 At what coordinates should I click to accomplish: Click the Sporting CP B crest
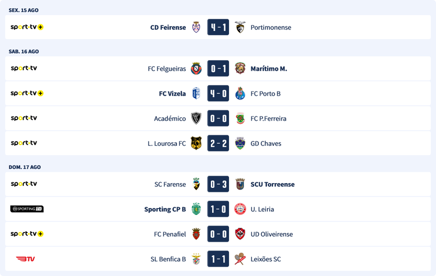click(x=196, y=209)
